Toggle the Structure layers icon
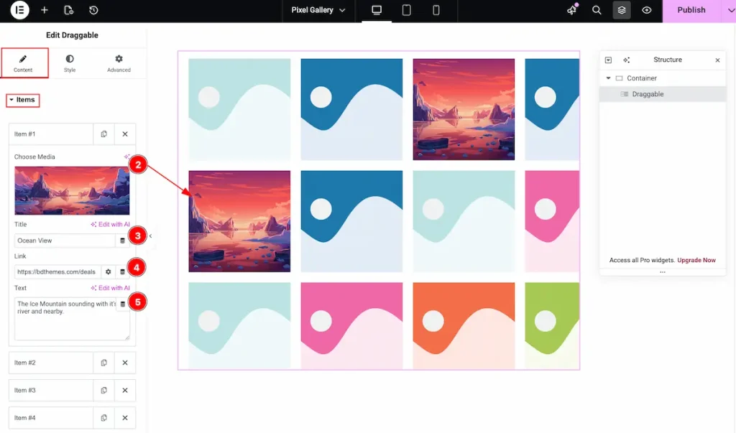The image size is (736, 433). pos(622,11)
